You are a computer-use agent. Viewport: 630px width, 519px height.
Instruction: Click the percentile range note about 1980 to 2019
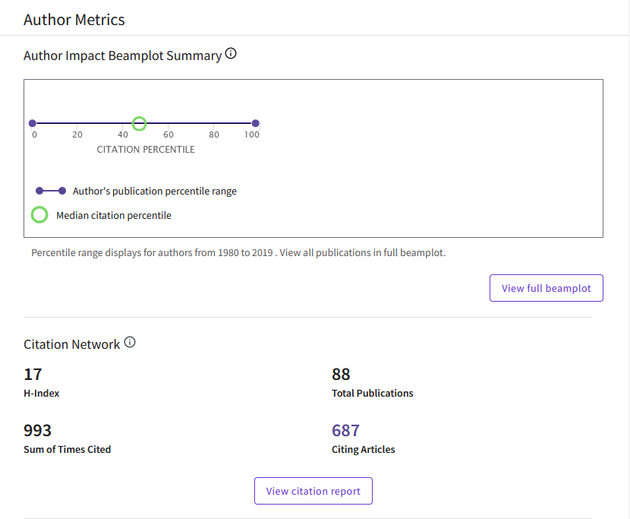click(238, 252)
